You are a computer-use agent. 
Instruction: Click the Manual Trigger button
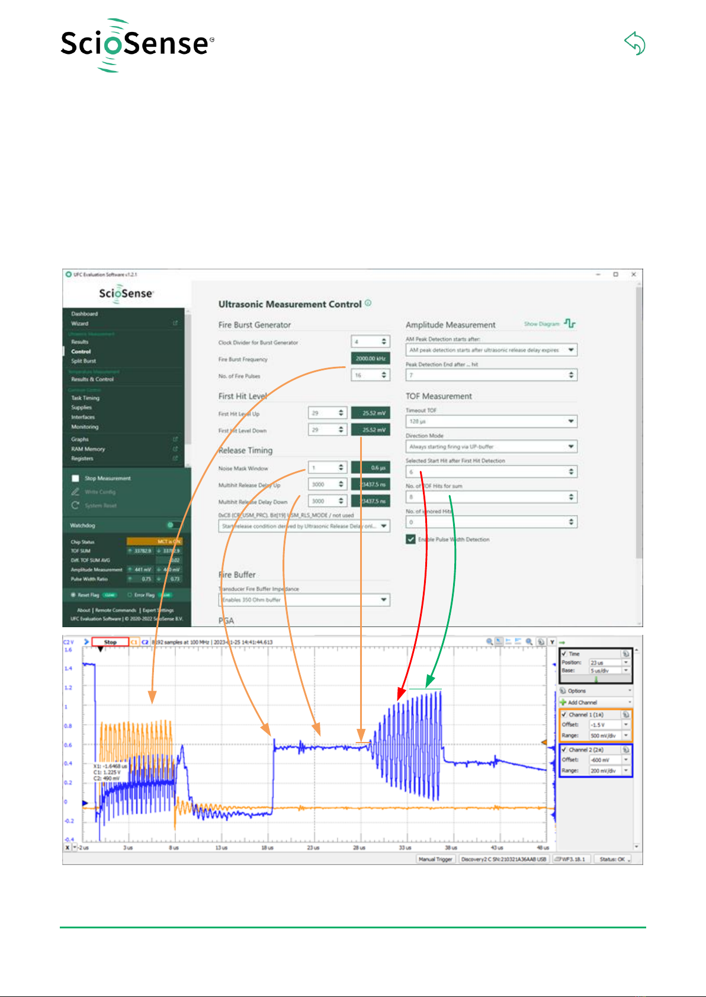(x=435, y=859)
